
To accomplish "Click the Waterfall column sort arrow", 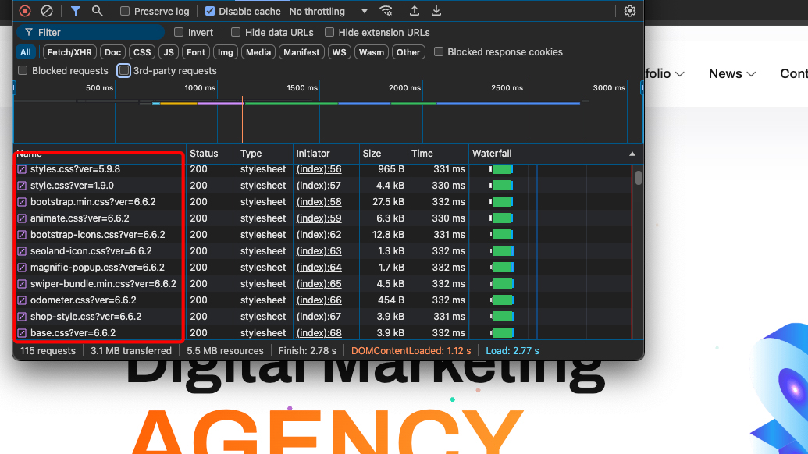I will point(632,154).
